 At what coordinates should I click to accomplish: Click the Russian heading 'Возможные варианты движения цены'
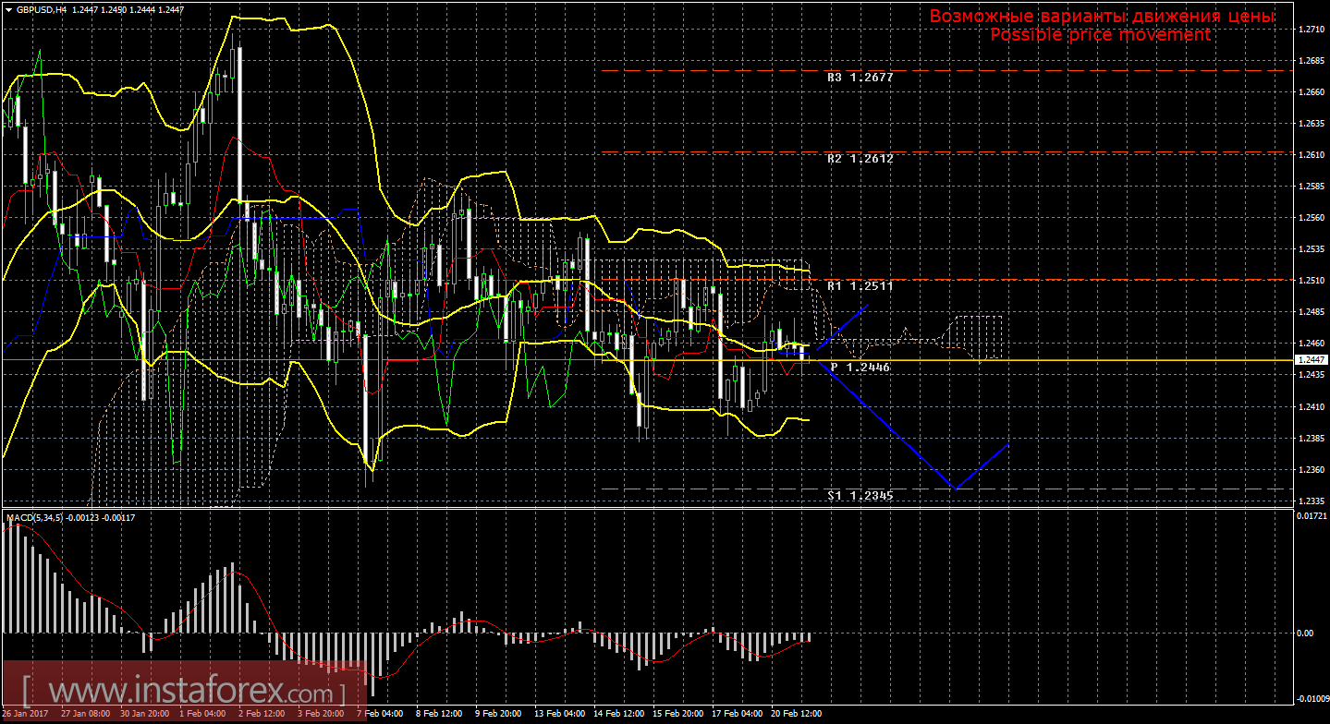pyautogui.click(x=1102, y=17)
